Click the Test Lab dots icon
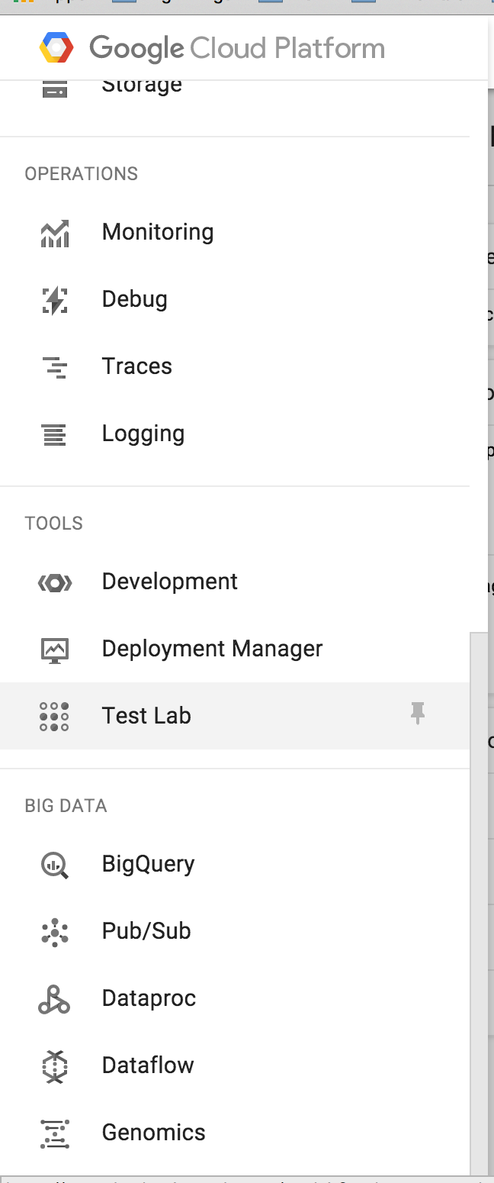 54,717
